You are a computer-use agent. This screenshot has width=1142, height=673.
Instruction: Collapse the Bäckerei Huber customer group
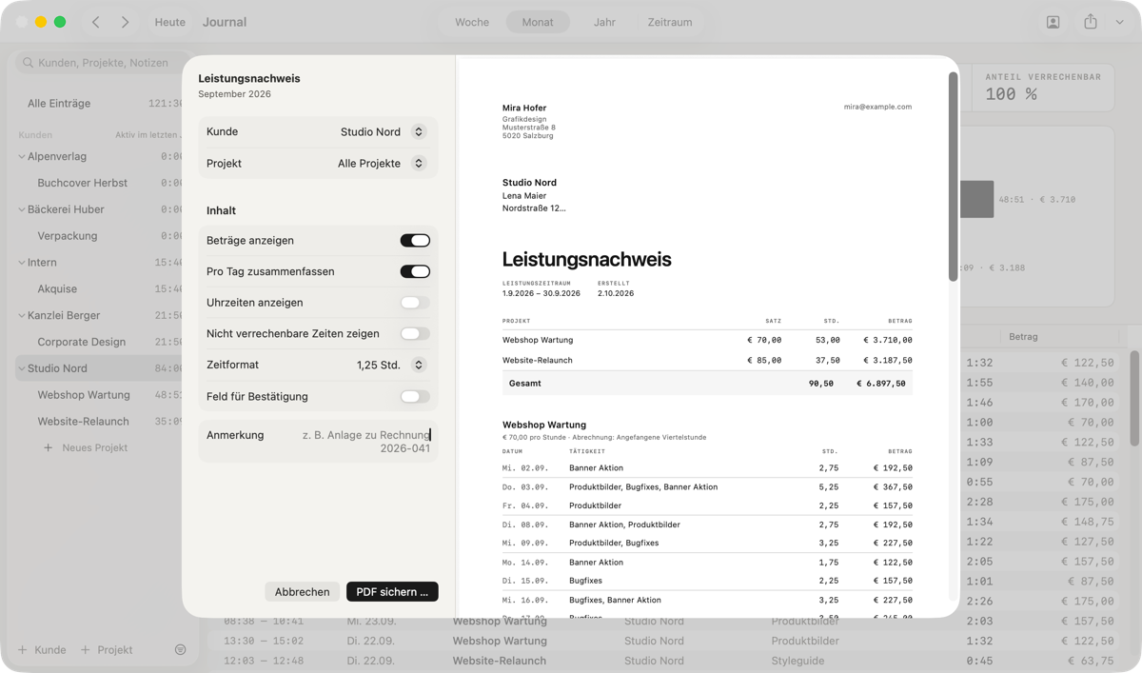22,209
